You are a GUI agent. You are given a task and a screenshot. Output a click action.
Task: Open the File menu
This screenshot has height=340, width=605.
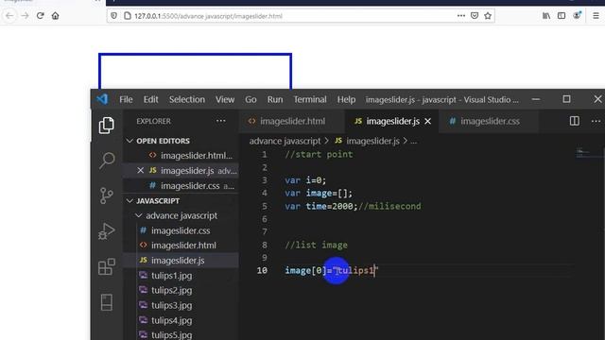tap(126, 99)
